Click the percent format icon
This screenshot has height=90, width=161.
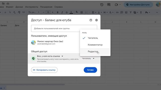click(x=10, y=12)
